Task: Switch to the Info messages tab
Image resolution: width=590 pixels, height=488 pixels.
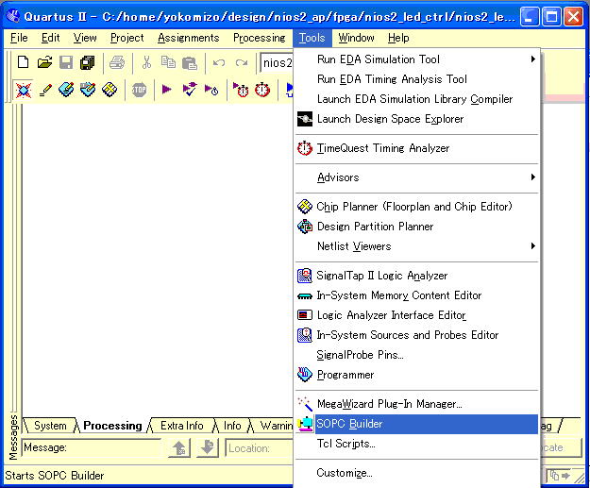Action: pyautogui.click(x=232, y=426)
